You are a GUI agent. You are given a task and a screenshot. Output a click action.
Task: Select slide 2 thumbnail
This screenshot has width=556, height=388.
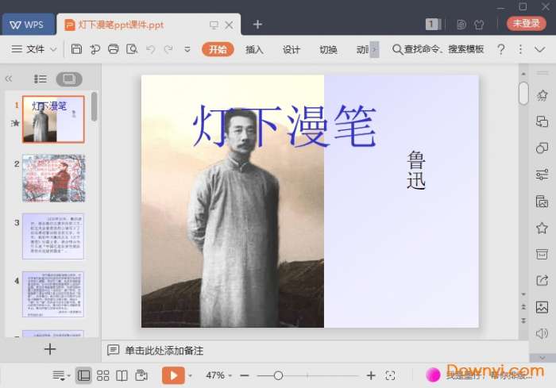pos(53,179)
